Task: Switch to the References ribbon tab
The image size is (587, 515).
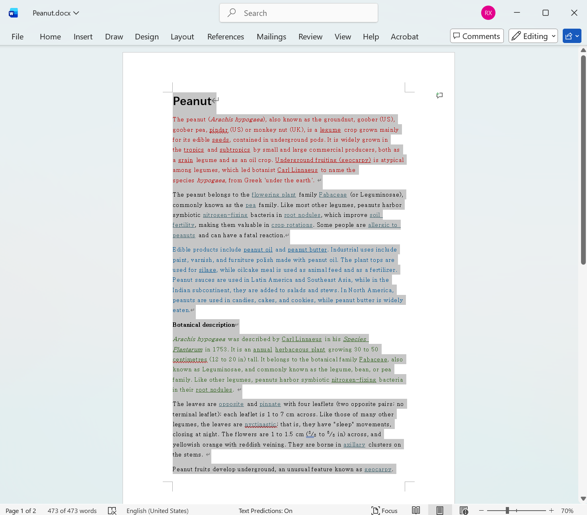Action: point(225,36)
